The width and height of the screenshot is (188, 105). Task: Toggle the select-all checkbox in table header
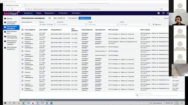(22, 30)
